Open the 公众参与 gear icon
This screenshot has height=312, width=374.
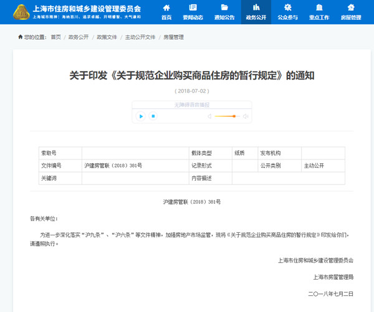287,7
